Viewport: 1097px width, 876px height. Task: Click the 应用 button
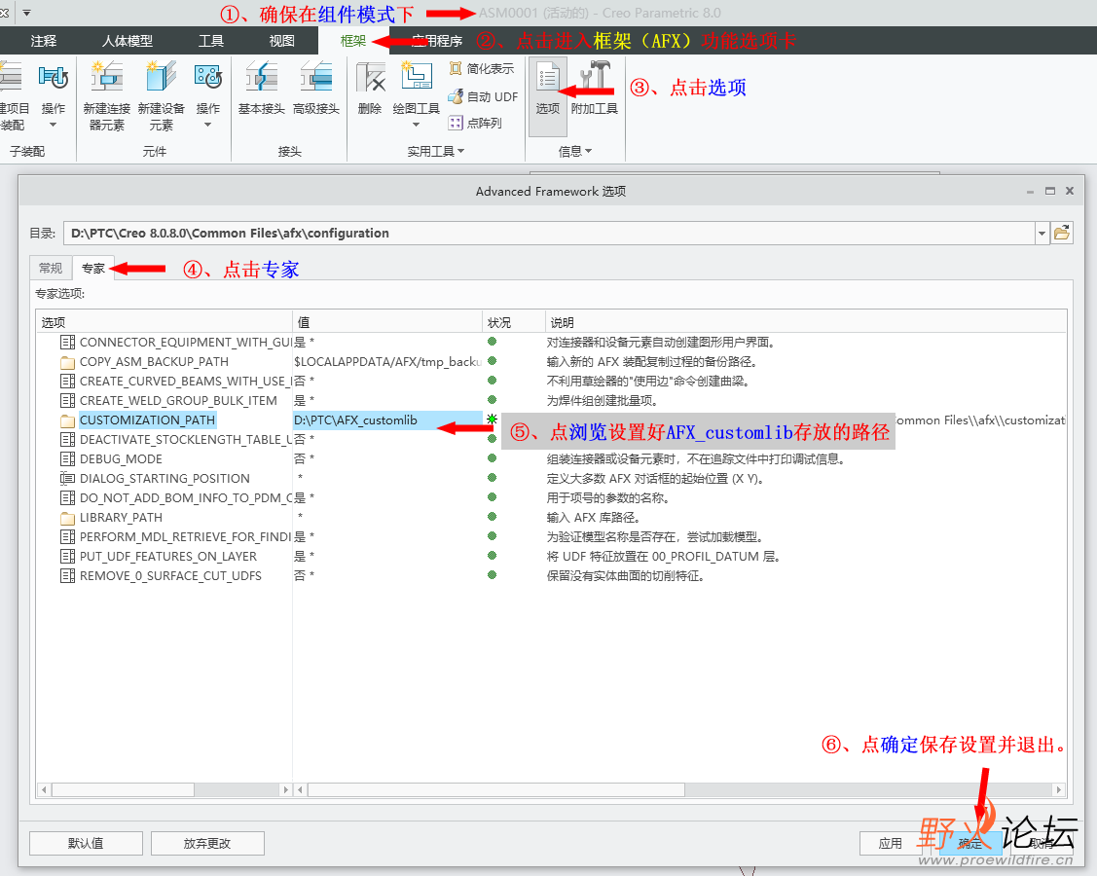coord(890,843)
